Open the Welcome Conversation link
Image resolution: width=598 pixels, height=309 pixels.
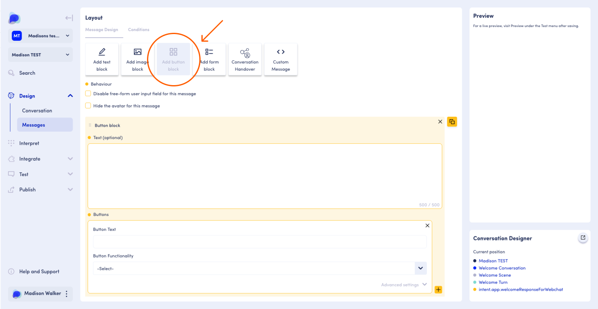click(x=502, y=268)
